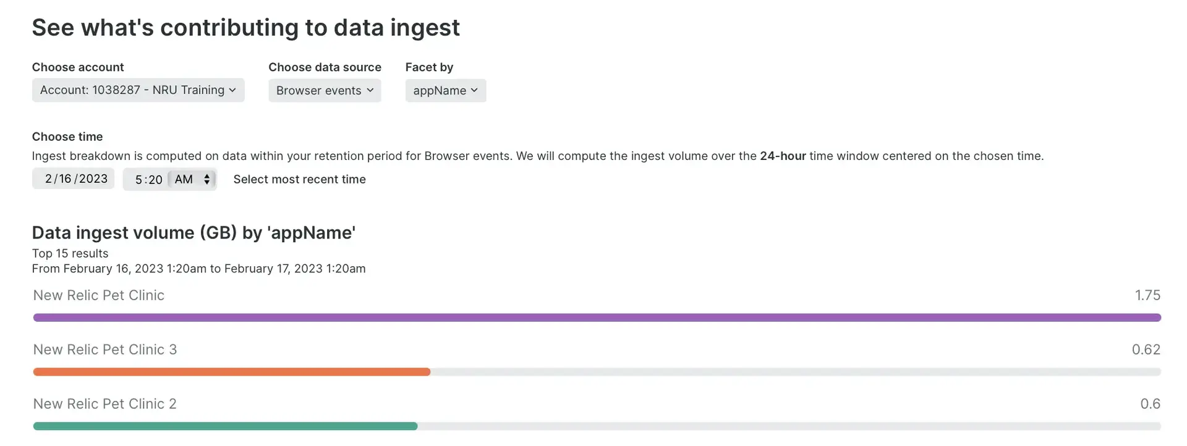Click the AM/PM up-down stepper arrows
Viewport: 1187px width, 446px height.
coord(207,180)
